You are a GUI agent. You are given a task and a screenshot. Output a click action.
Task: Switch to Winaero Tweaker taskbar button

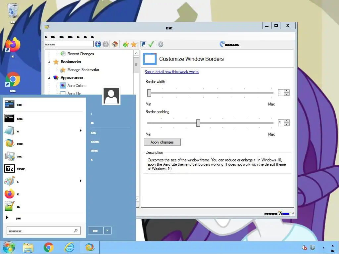(x=89, y=247)
